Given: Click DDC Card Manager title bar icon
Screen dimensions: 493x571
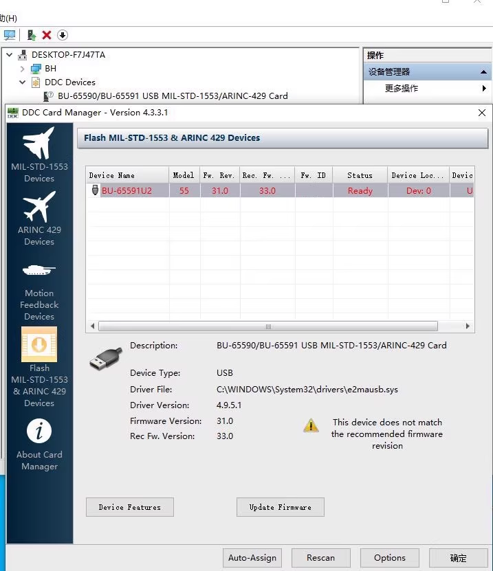Looking at the screenshot, I should [13, 113].
